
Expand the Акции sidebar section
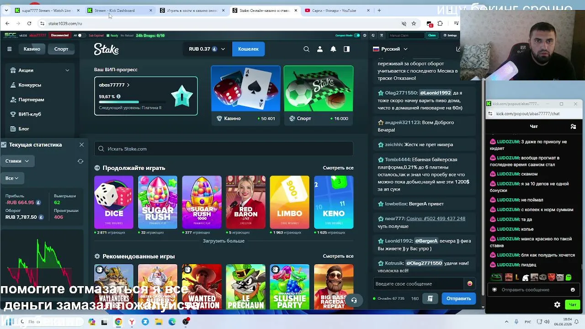[x=40, y=70]
